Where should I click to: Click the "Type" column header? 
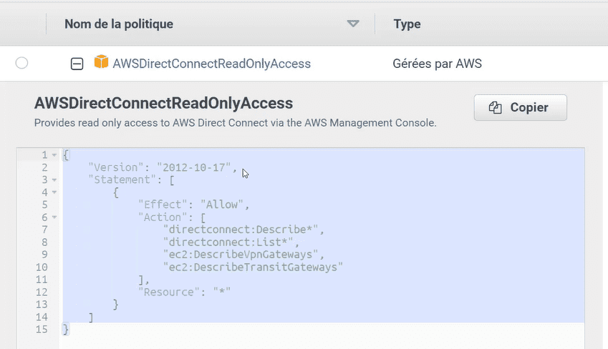pos(407,24)
